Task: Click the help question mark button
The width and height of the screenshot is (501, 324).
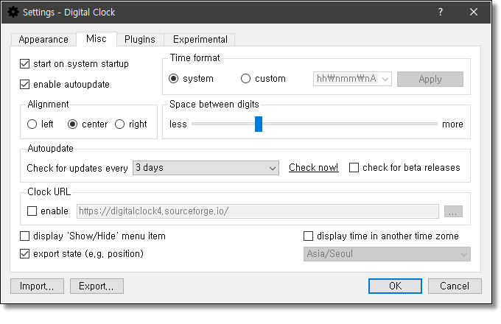Action: click(441, 12)
